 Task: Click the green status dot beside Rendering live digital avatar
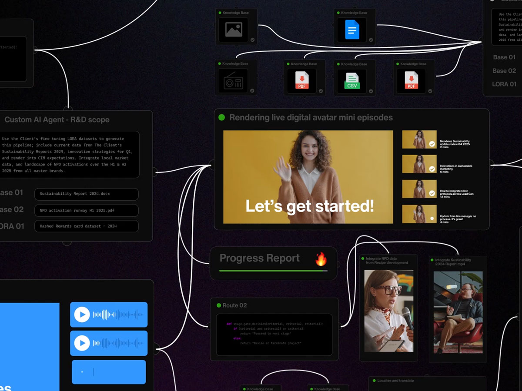click(221, 118)
